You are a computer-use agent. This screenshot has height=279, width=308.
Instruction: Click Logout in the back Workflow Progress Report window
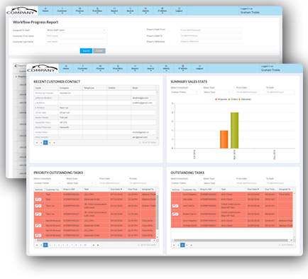coord(179,11)
